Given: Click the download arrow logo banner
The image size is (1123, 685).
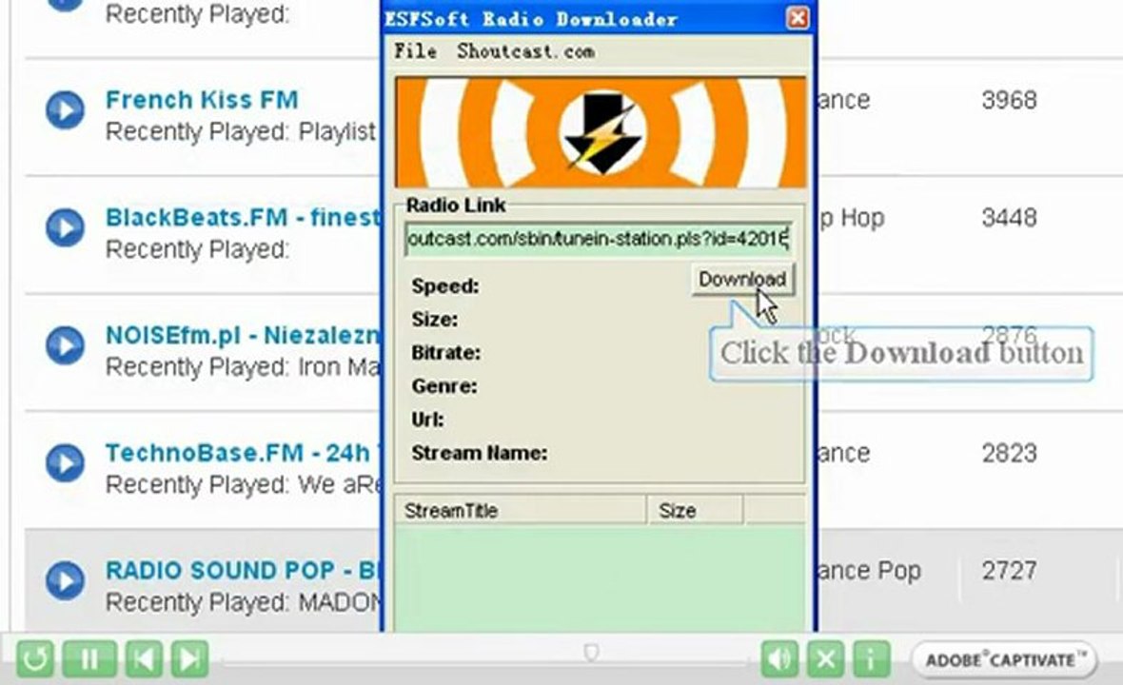Looking at the screenshot, I should (601, 132).
